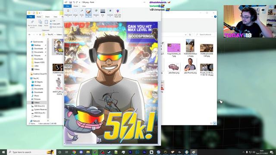Click the Save icon in Paint title bar

(x=70, y=2)
